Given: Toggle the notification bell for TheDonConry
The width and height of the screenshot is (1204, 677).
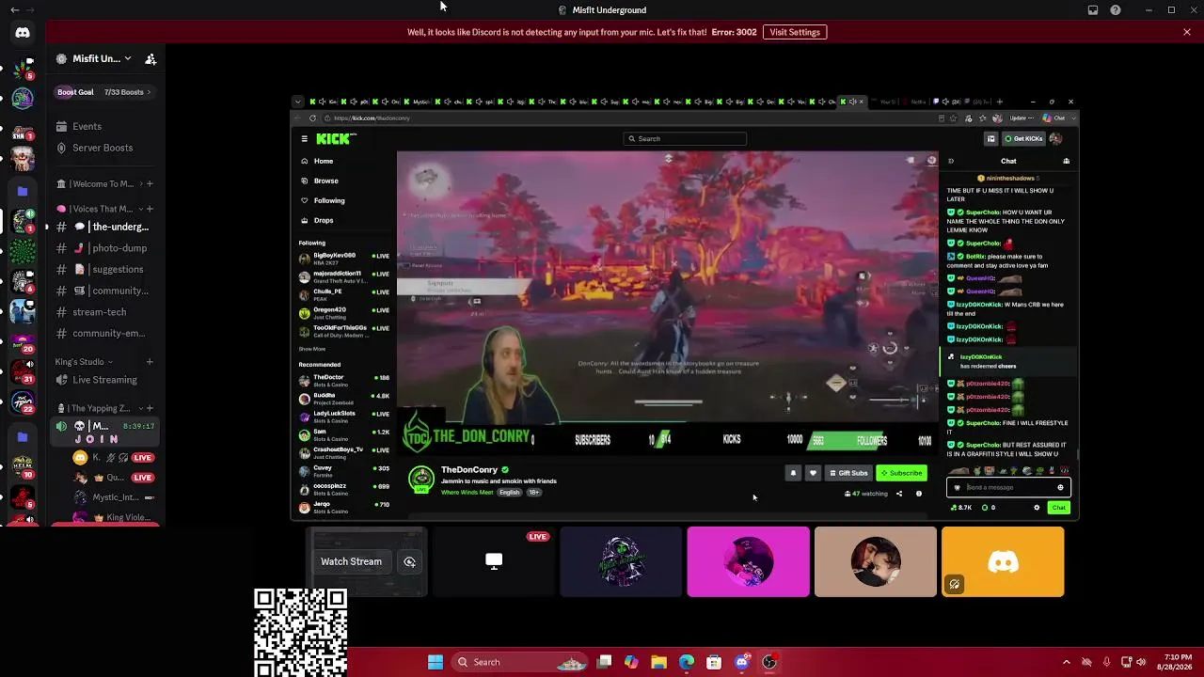Looking at the screenshot, I should coord(793,473).
